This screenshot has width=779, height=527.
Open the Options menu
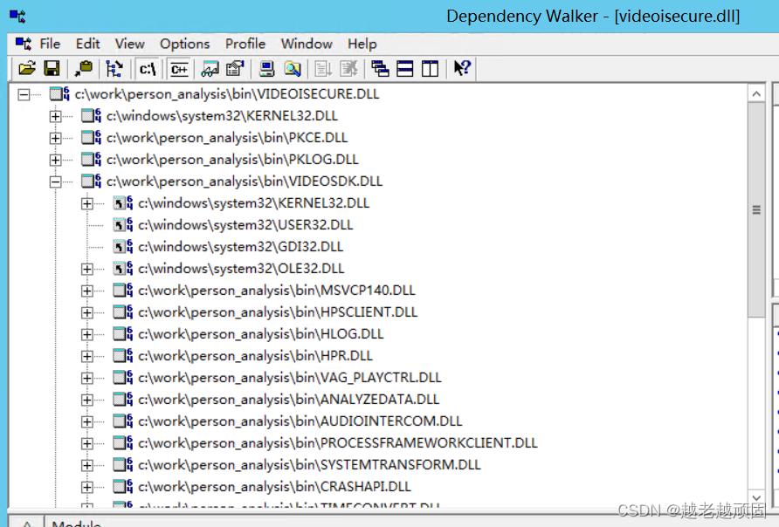(x=184, y=44)
